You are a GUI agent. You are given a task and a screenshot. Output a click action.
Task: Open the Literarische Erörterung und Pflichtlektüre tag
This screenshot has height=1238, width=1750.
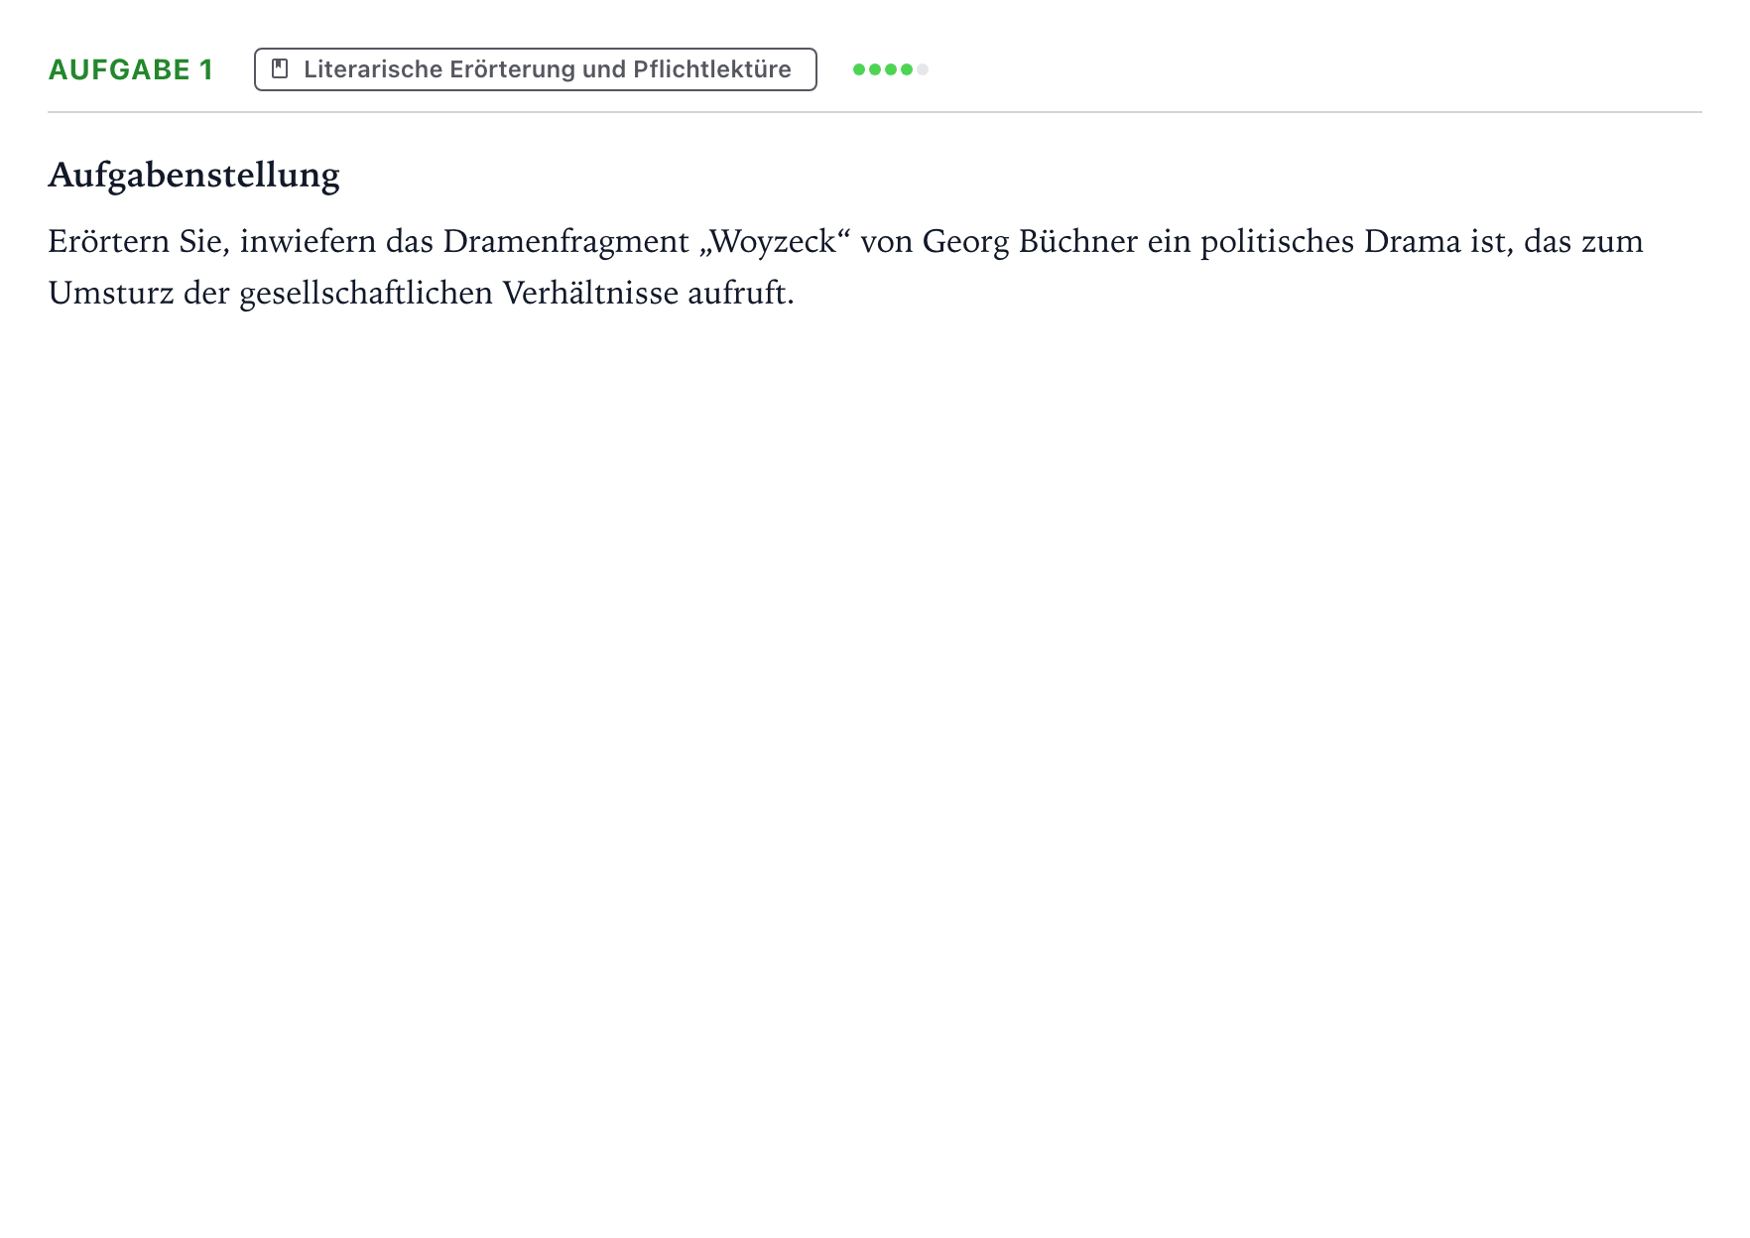click(536, 69)
